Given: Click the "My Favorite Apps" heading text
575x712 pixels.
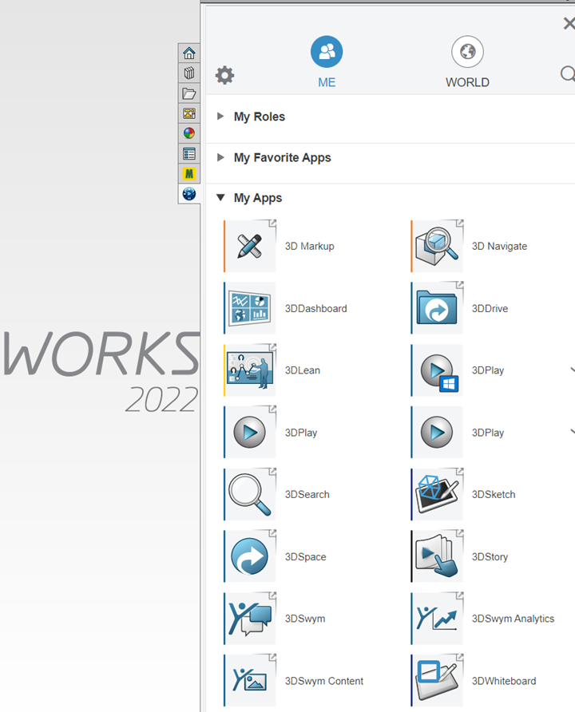Looking at the screenshot, I should [x=283, y=157].
